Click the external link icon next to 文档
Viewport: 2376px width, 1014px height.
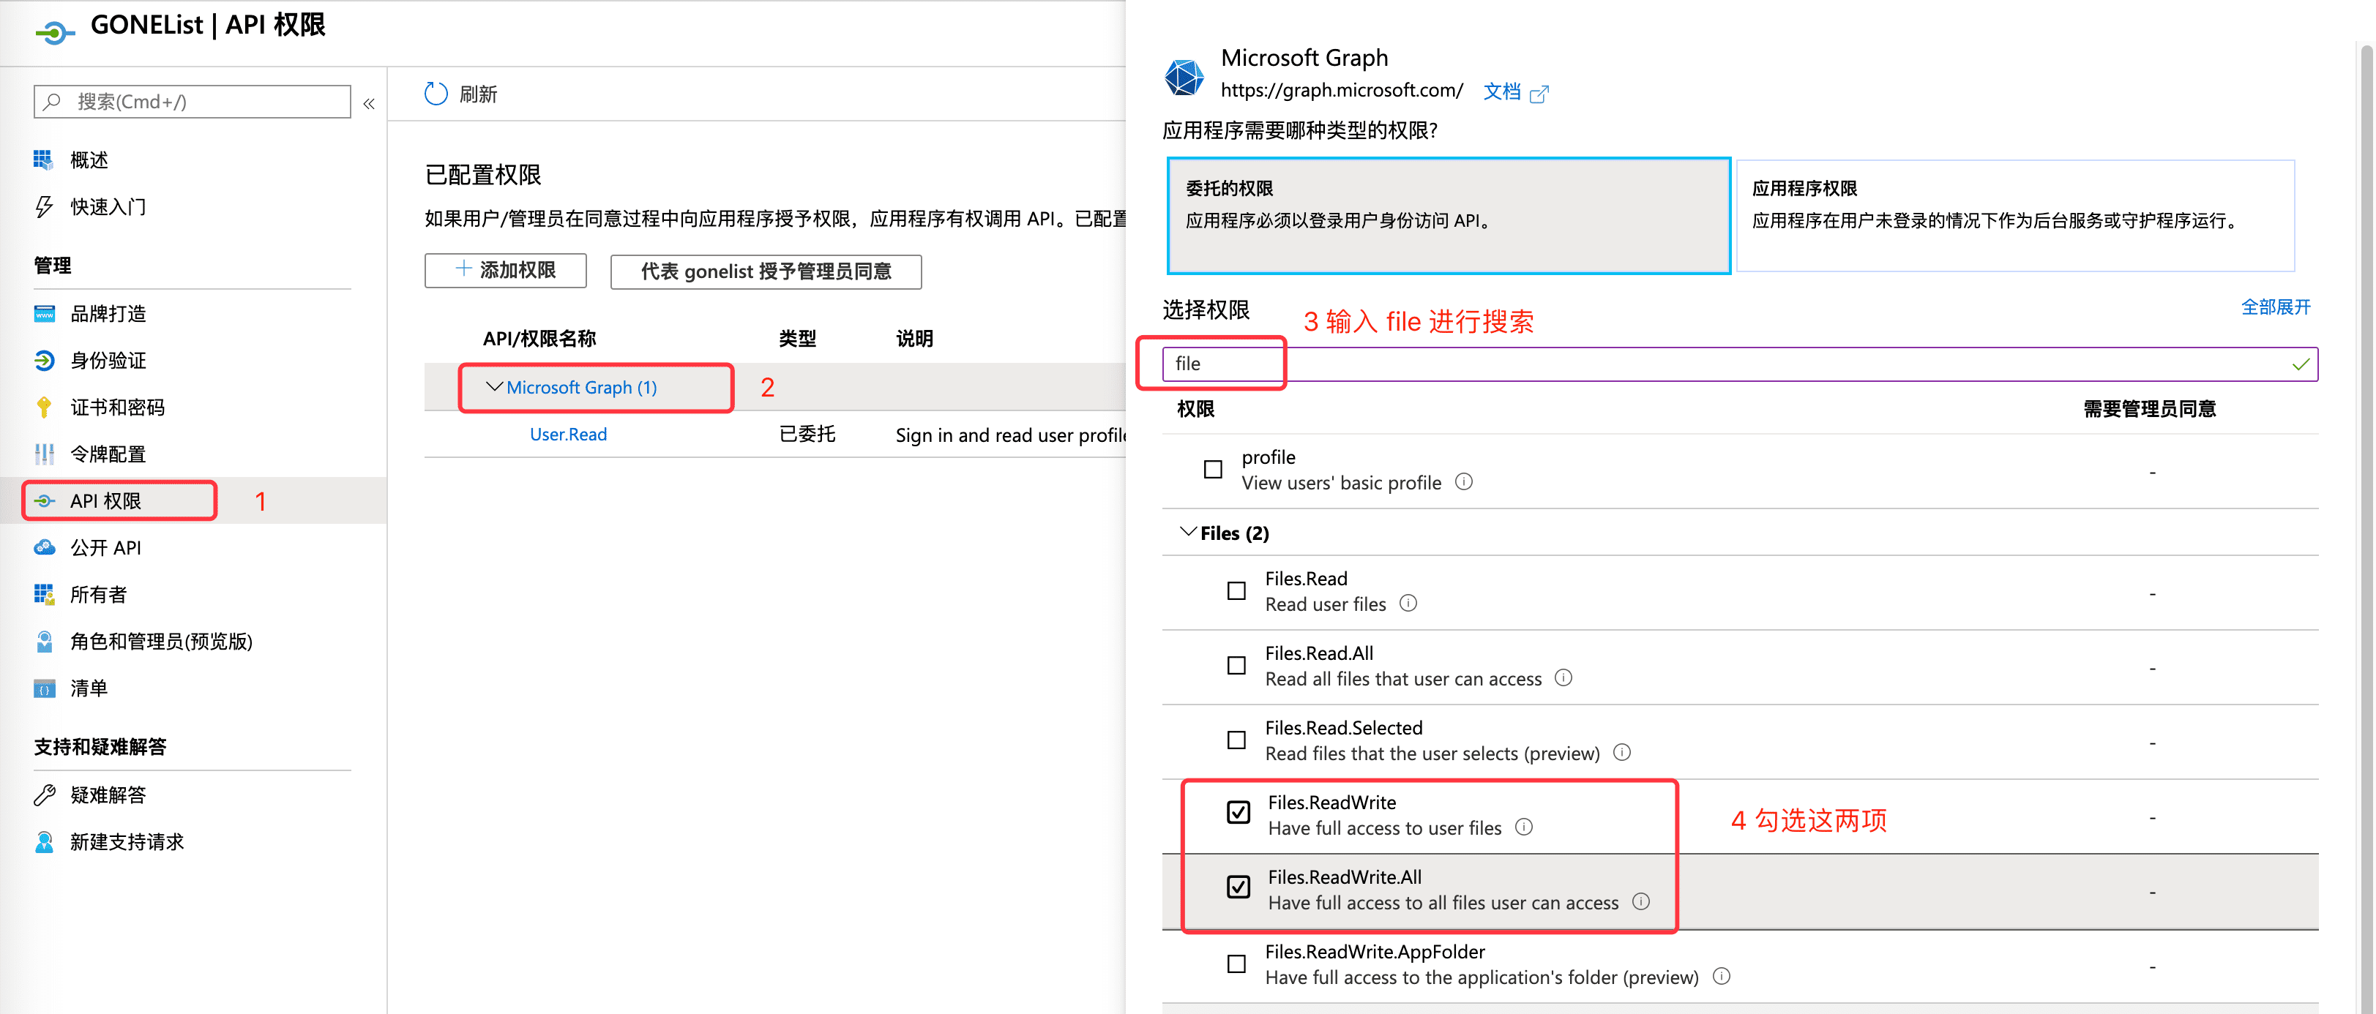1539,93
